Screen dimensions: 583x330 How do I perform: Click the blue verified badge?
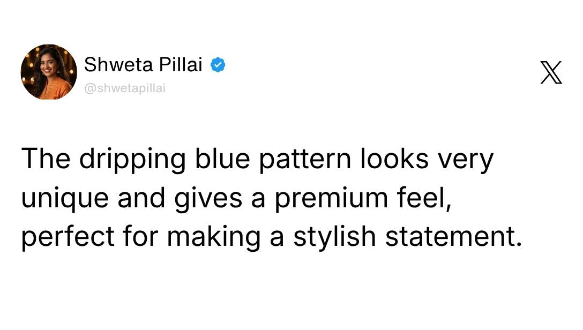pos(217,65)
